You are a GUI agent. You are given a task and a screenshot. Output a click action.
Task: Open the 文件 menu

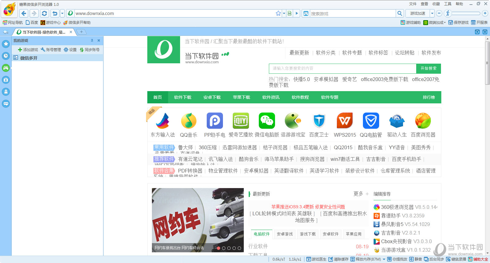coord(413,4)
